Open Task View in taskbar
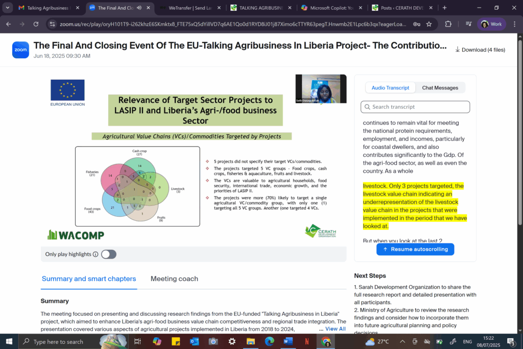The image size is (523, 349). pos(137,341)
